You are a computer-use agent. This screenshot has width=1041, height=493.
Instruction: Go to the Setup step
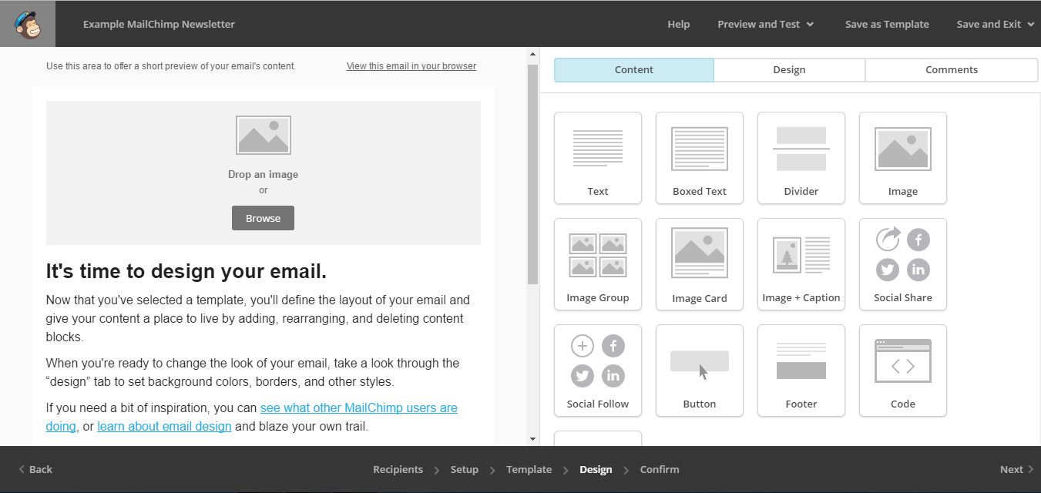pos(465,469)
